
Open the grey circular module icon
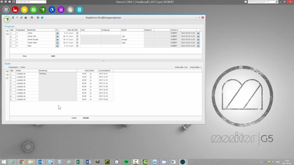click(70, 10)
